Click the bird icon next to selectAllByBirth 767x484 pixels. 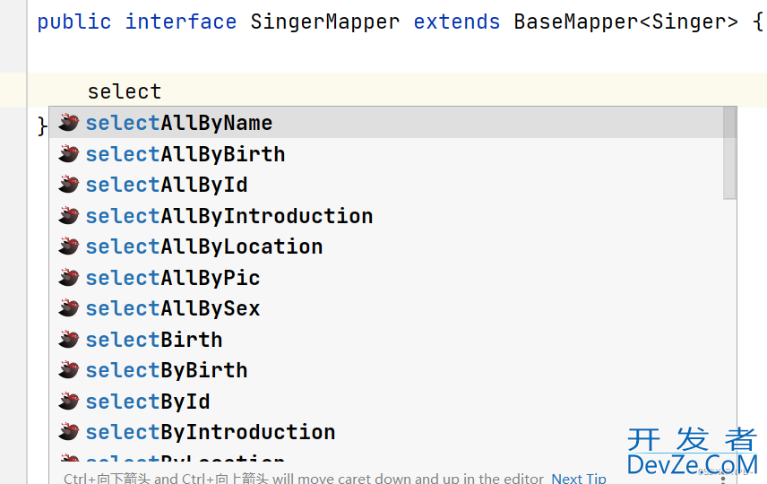pyautogui.click(x=68, y=153)
